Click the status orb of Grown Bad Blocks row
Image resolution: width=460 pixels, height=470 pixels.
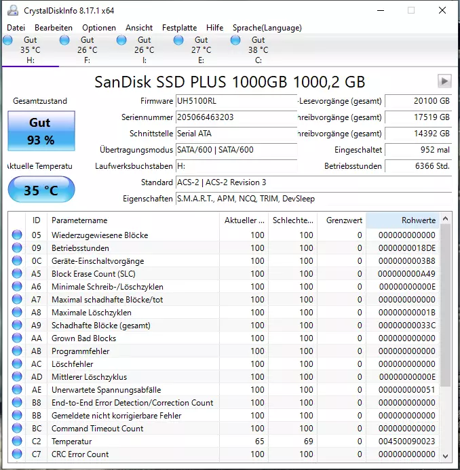point(17,338)
